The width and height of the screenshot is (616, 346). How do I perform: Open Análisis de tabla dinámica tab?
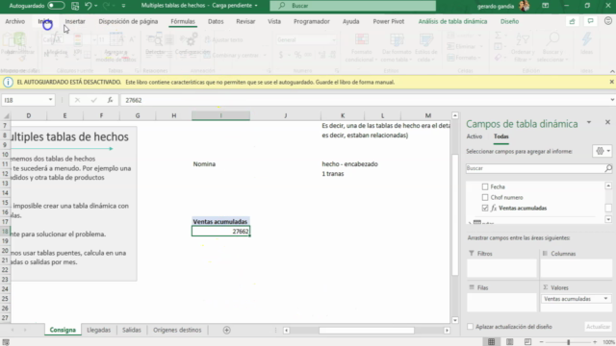coord(452,21)
